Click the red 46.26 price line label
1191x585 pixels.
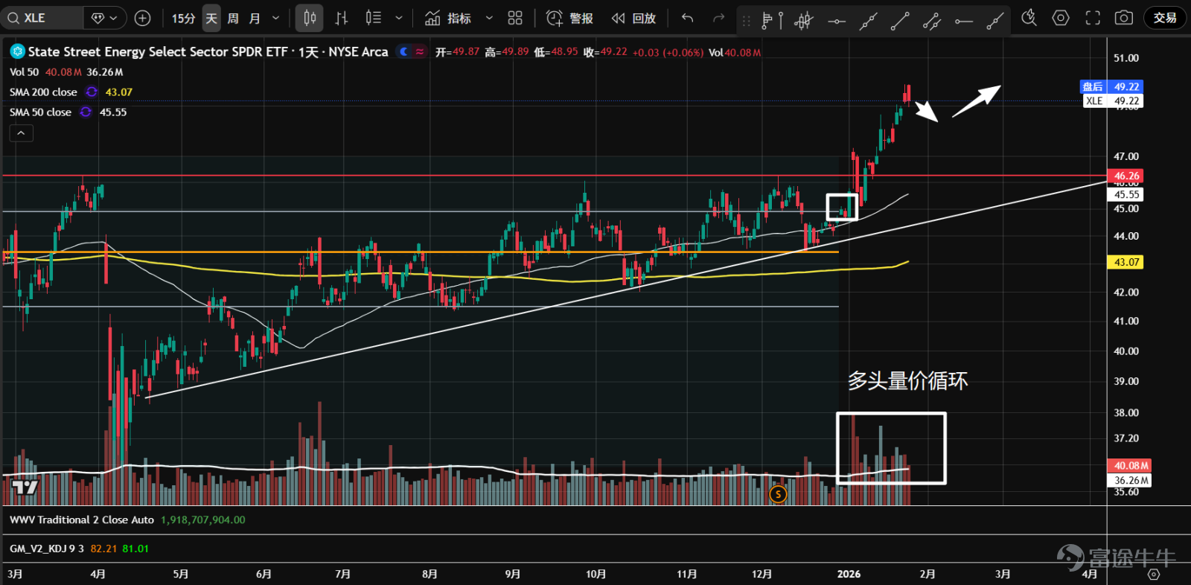1126,176
